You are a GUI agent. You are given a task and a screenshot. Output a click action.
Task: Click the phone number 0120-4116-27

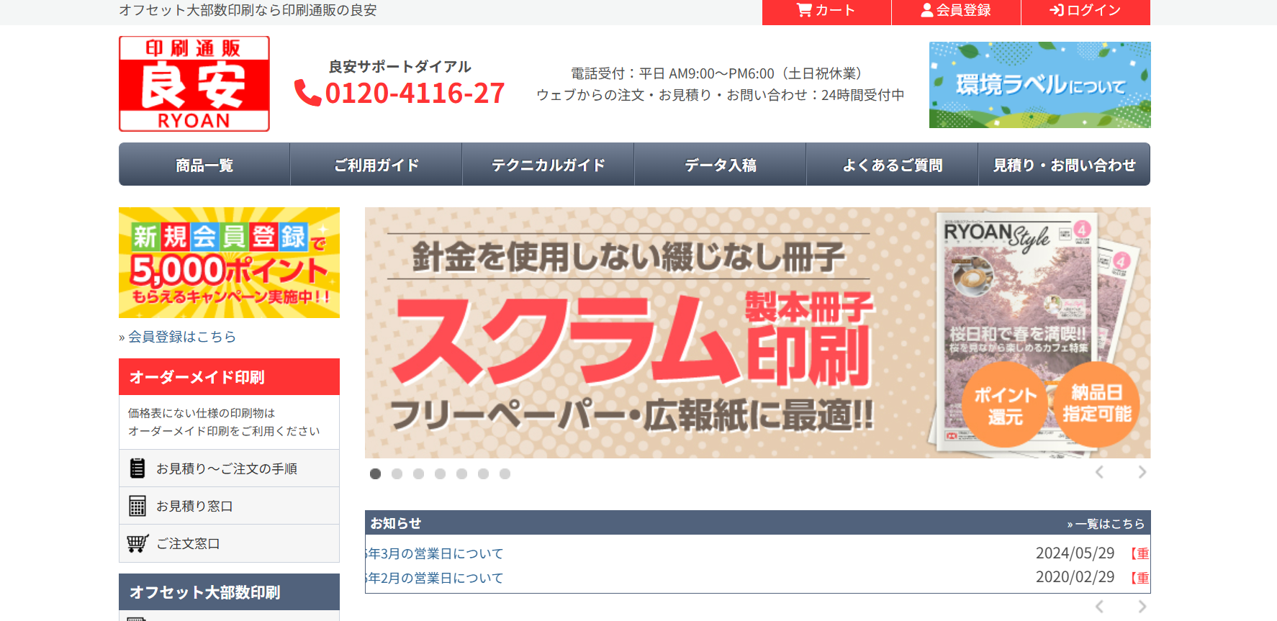tap(415, 94)
